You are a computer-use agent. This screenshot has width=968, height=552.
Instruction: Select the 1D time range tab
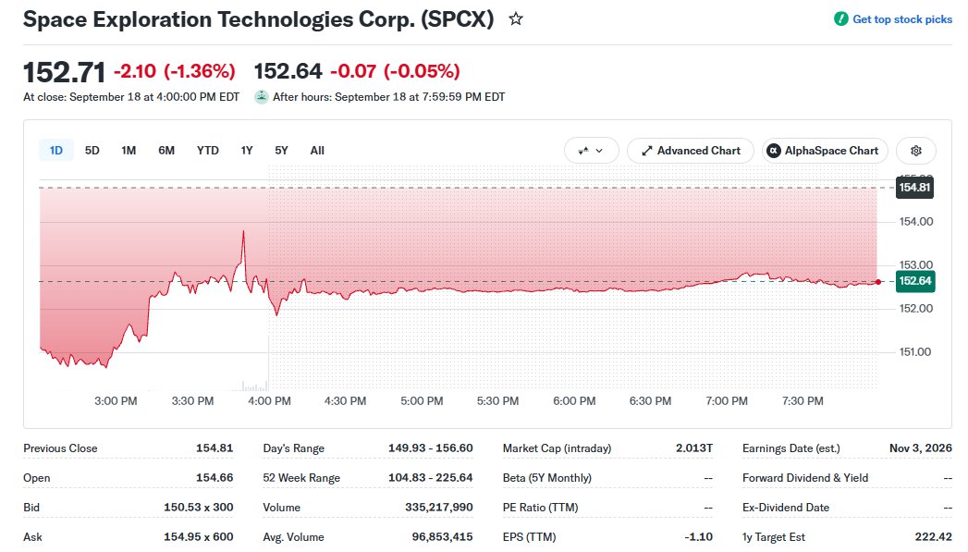point(56,151)
